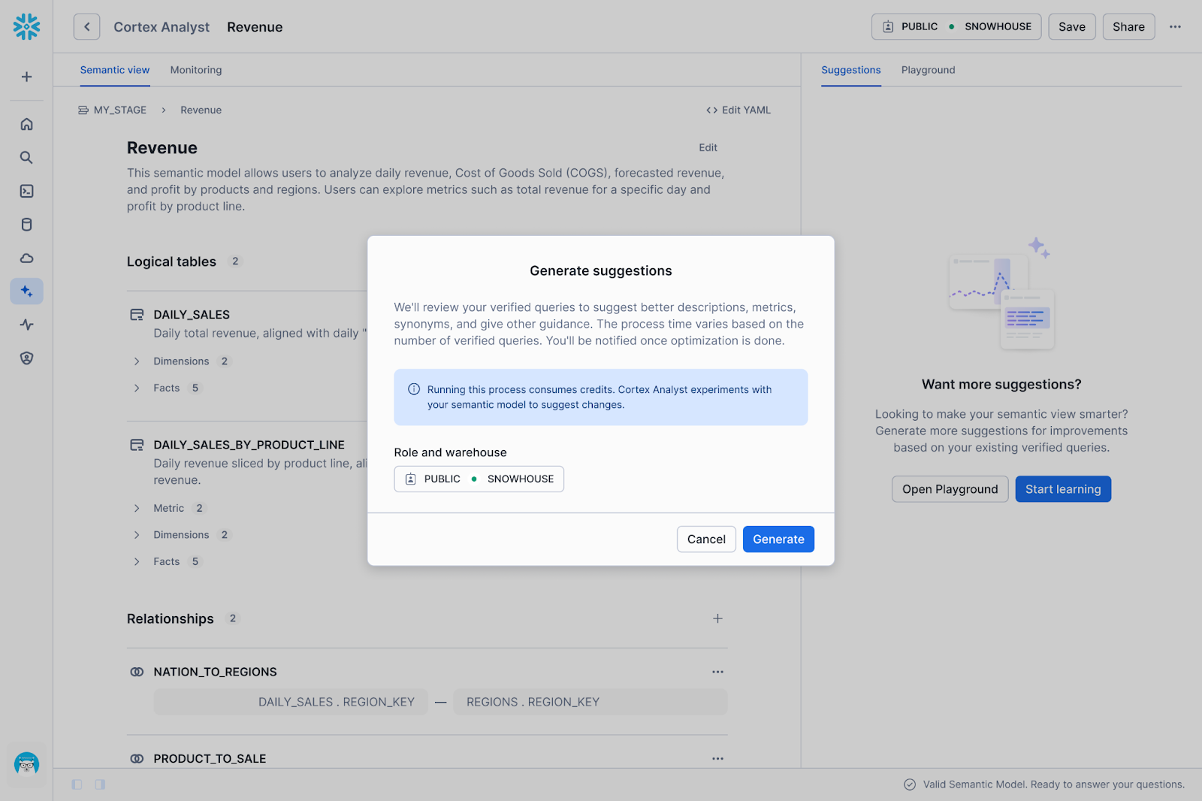This screenshot has height=801, width=1202.
Task: Open the Monitoring pulse icon
Action: click(26, 325)
